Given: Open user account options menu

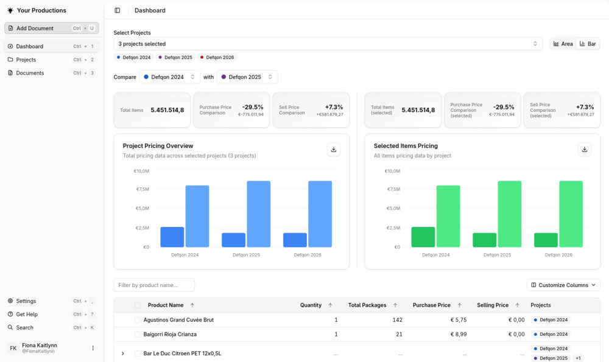Looking at the screenshot, I should pyautogui.click(x=93, y=348).
